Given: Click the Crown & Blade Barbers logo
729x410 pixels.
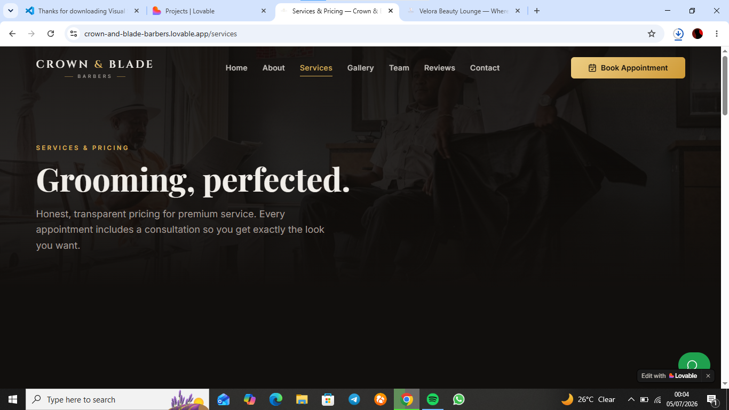Looking at the screenshot, I should click(x=94, y=69).
